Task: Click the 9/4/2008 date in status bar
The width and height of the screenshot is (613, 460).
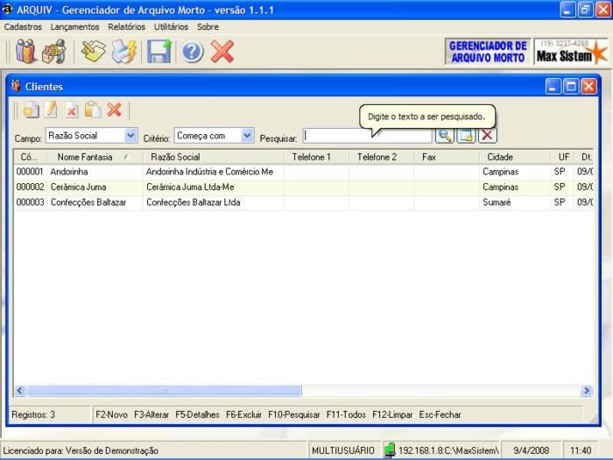Action: 531,450
